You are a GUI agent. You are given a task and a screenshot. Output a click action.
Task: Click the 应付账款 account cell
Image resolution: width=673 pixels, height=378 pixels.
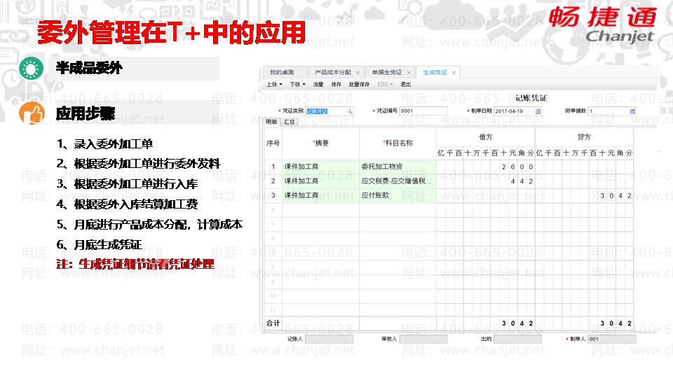pyautogui.click(x=397, y=195)
